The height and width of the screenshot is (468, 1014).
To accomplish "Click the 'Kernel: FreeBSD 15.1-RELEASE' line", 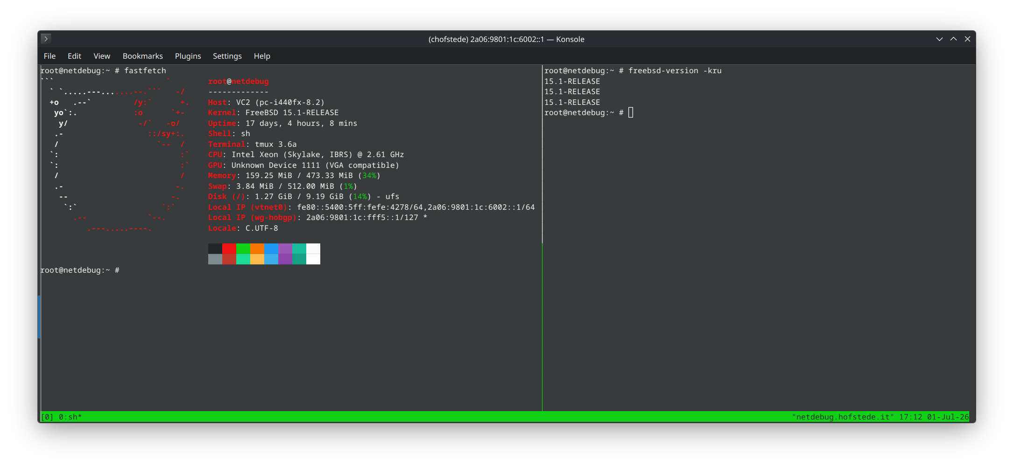I will tap(274, 113).
